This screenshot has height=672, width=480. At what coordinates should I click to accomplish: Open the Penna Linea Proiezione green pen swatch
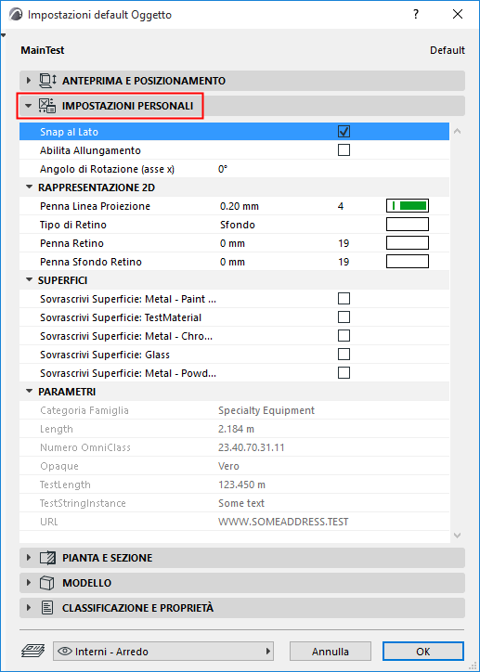tap(408, 206)
